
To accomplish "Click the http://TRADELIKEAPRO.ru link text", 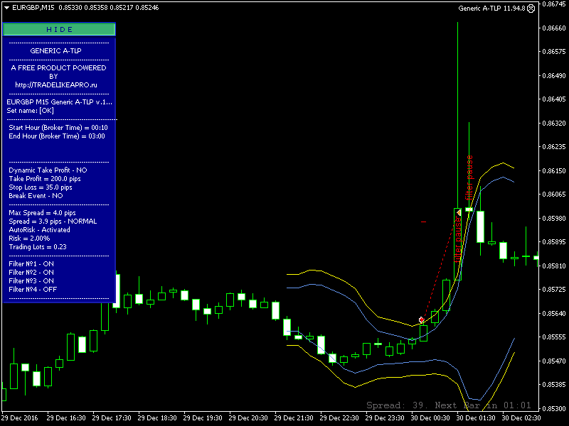I will click(56, 85).
